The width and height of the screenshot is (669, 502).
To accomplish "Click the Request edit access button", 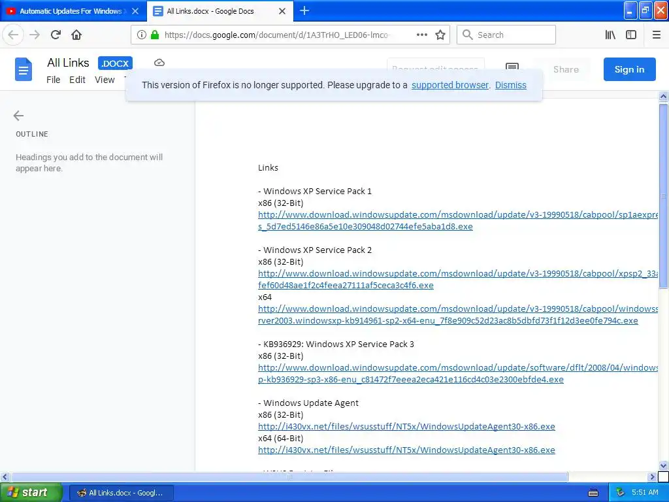I will point(436,65).
